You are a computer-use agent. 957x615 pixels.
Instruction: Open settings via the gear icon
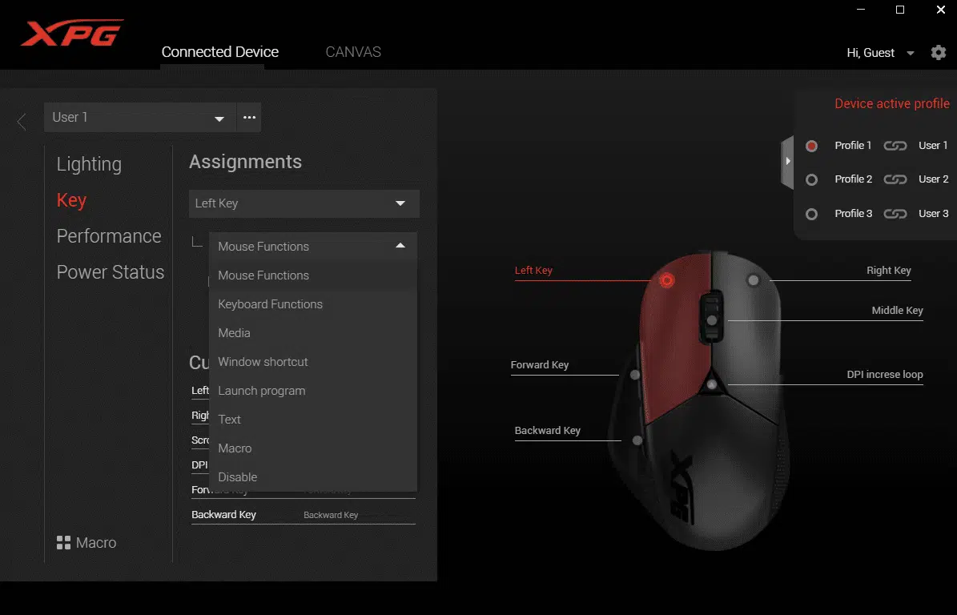[x=938, y=53]
